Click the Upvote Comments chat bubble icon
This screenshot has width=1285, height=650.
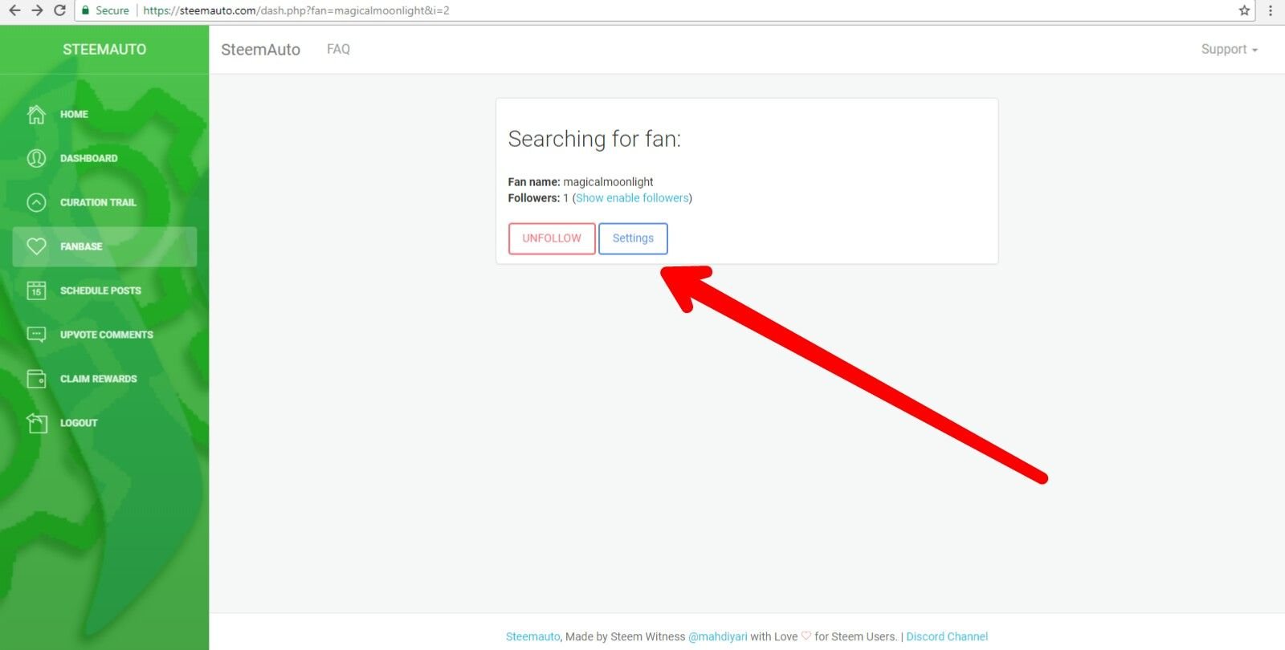(36, 335)
